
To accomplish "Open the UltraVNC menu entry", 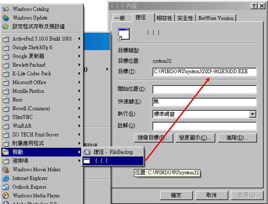I will tap(41, 117).
